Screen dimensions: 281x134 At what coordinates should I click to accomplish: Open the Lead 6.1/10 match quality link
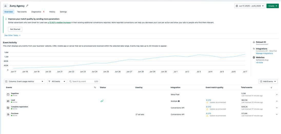pyautogui.click(x=208, y=100)
